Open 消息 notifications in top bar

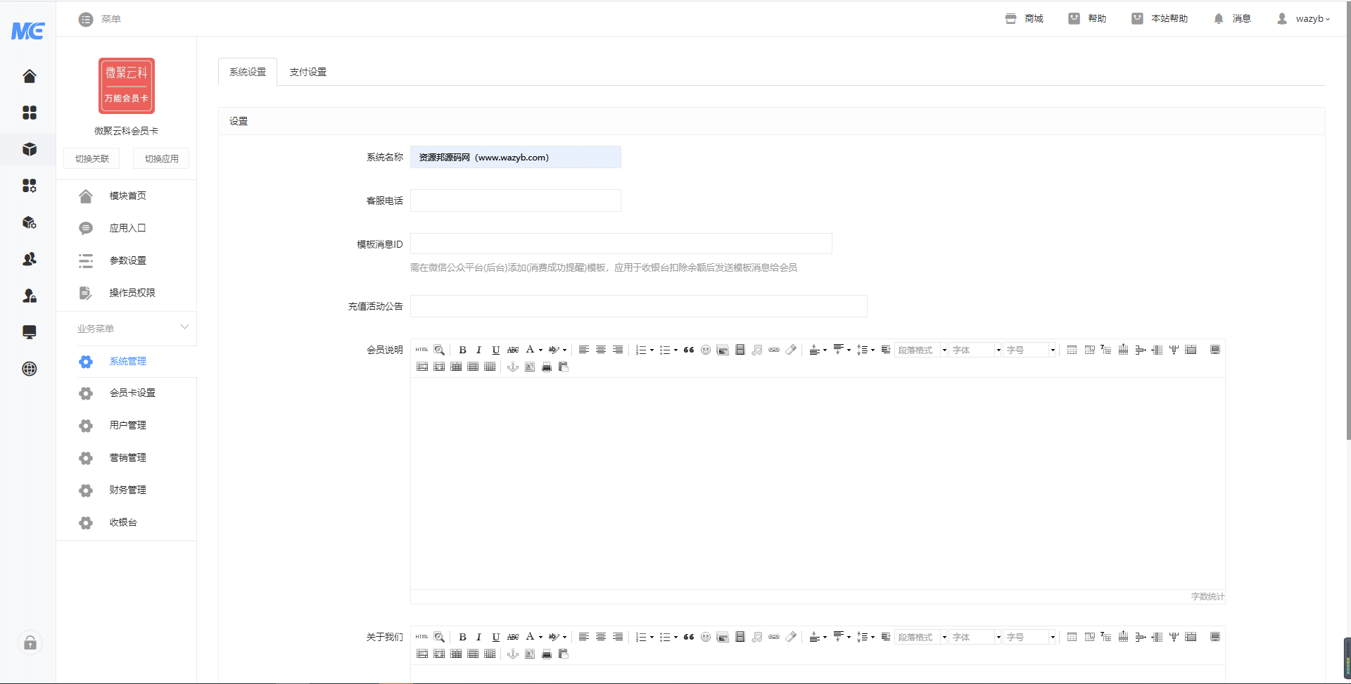(x=1232, y=19)
